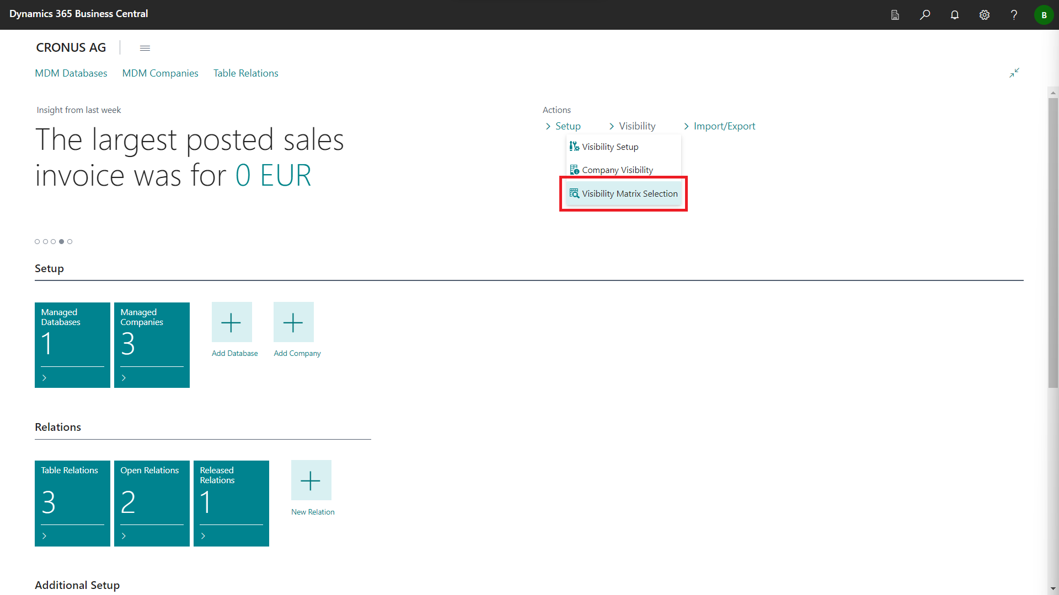
Task: Collapse the Visibility actions group
Action: pyautogui.click(x=632, y=126)
